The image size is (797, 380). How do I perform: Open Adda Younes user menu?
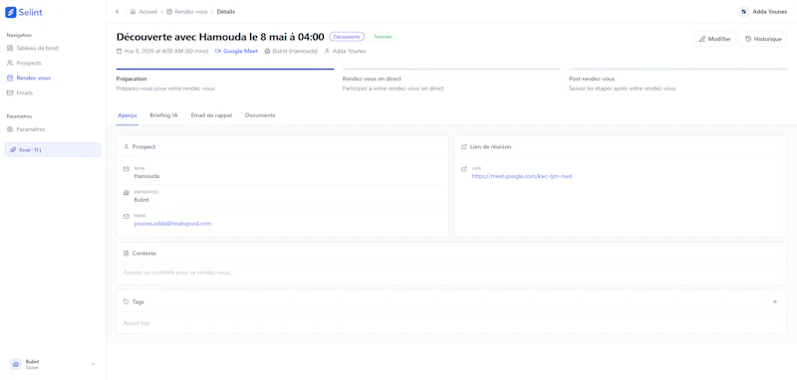click(x=763, y=11)
